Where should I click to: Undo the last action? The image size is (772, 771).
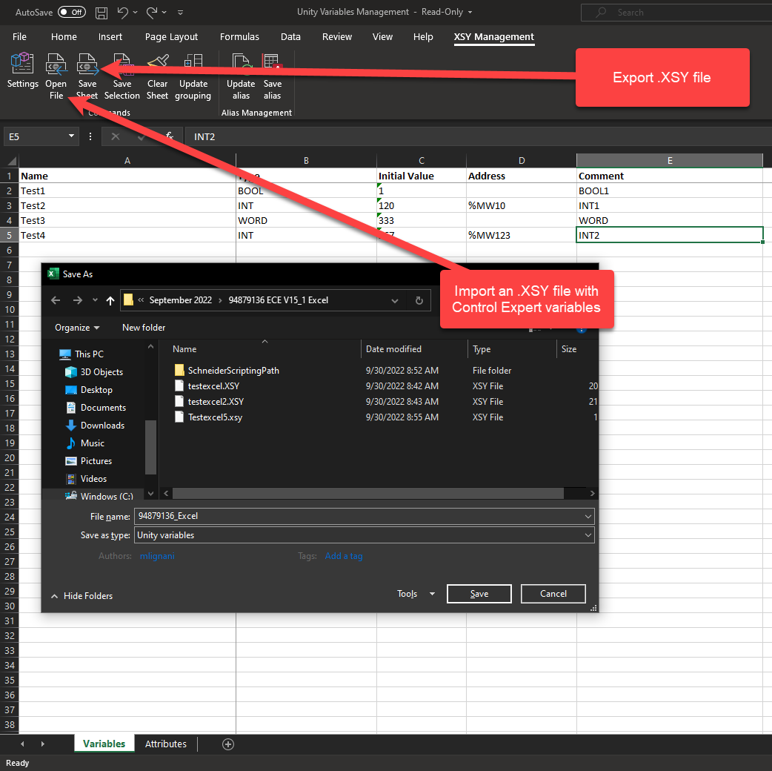pos(122,13)
